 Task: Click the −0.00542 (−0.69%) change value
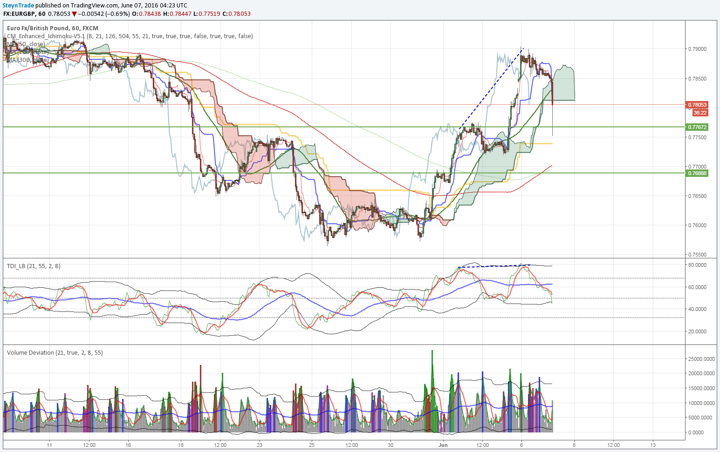pyautogui.click(x=104, y=13)
